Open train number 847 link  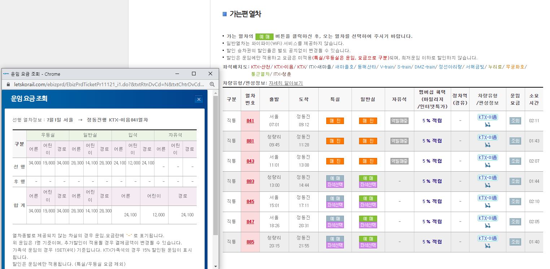(250, 222)
